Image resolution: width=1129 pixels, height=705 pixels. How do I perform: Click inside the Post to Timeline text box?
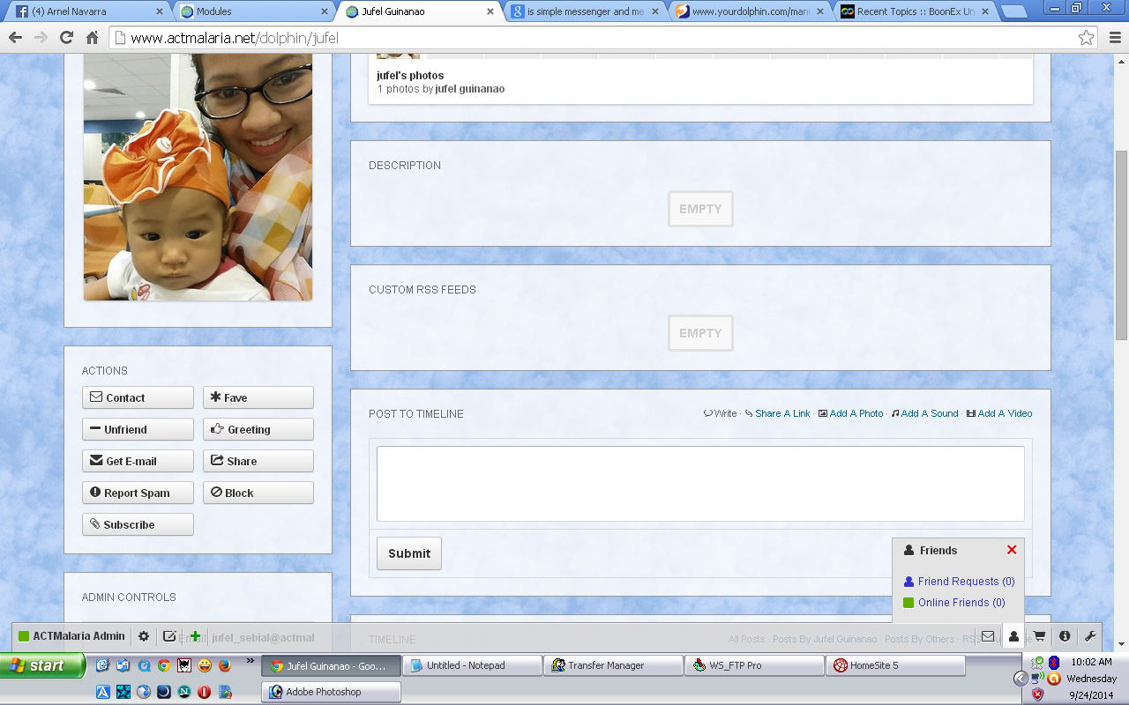tap(699, 483)
